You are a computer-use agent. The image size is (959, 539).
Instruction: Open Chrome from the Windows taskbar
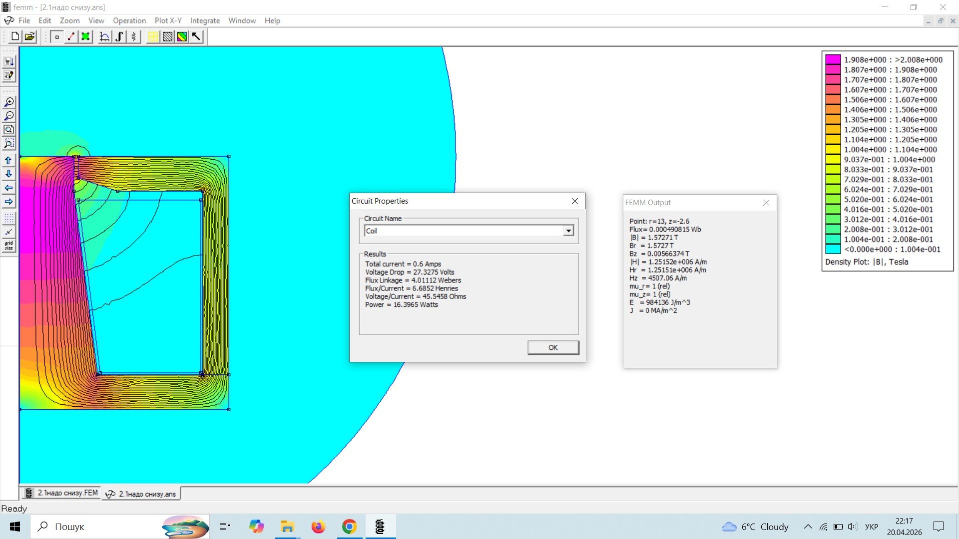coord(349,527)
